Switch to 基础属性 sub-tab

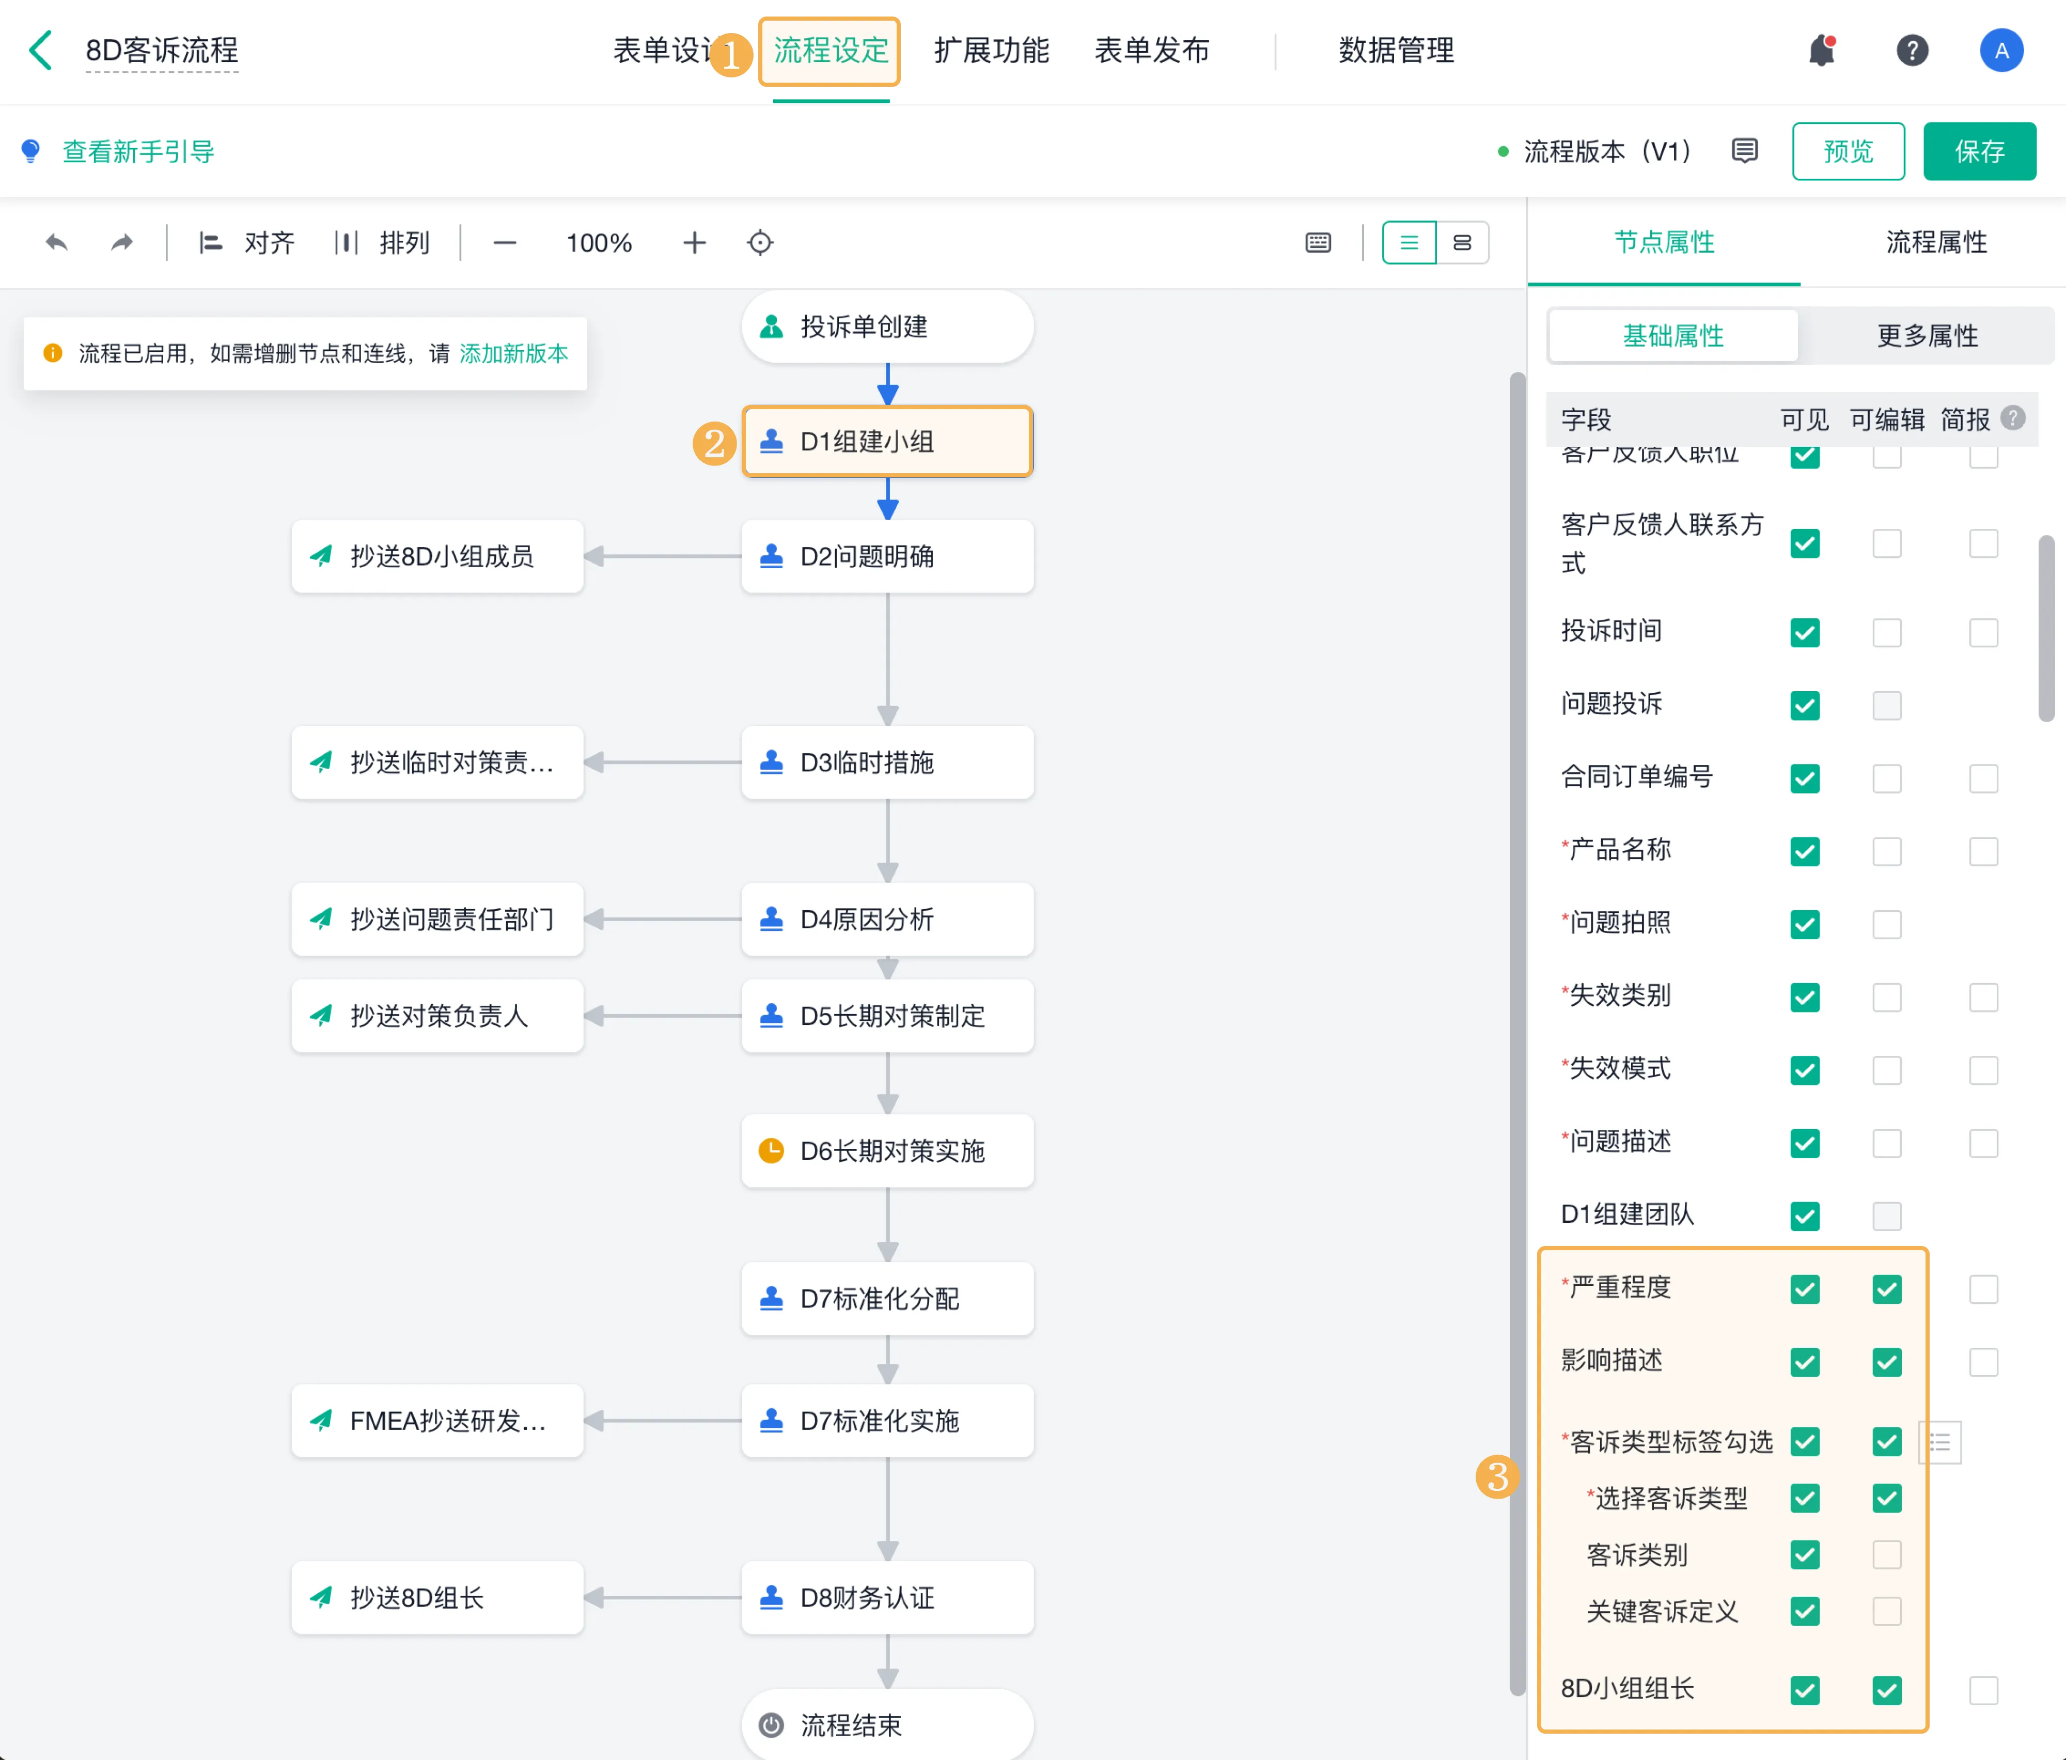[1673, 335]
